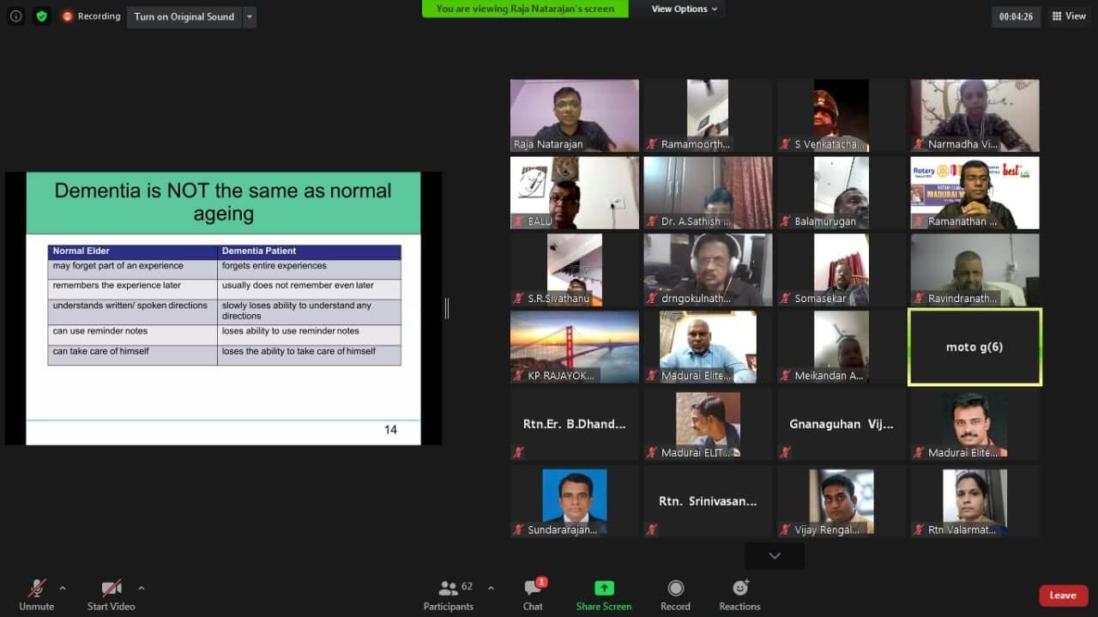Click the green encryption shield icon
This screenshot has width=1098, height=617.
tap(42, 16)
